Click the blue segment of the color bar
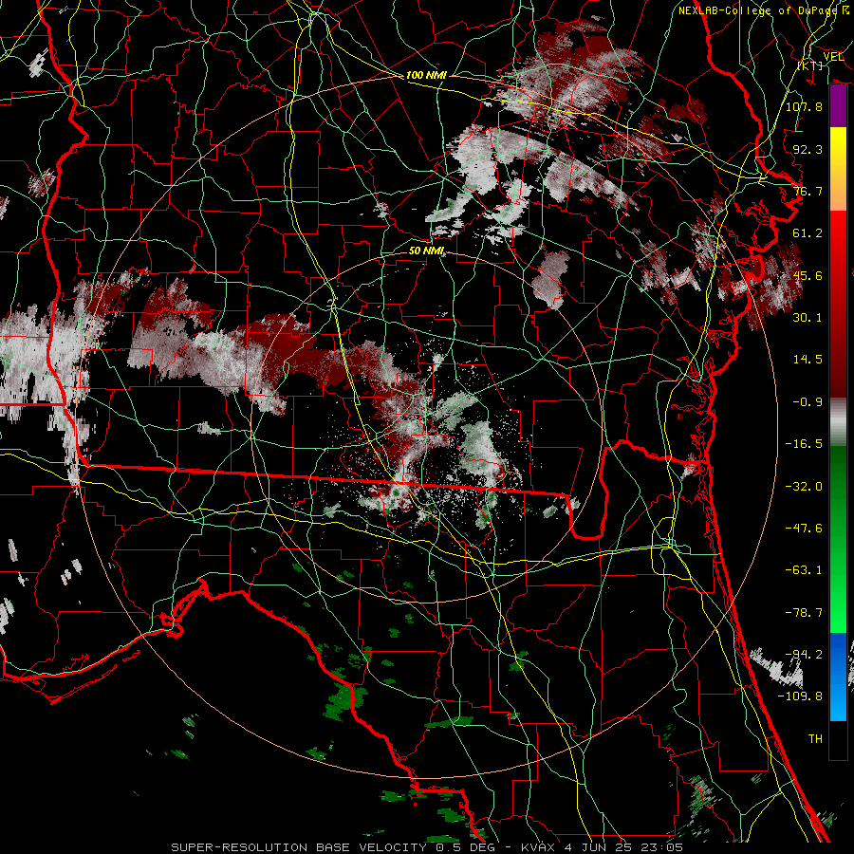 [838, 677]
